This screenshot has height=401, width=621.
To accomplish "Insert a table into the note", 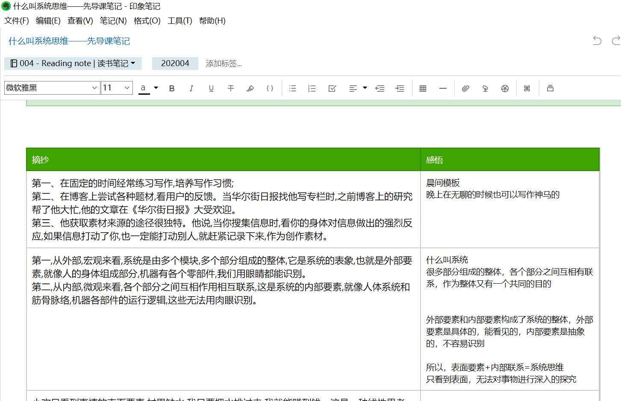I will (x=423, y=88).
